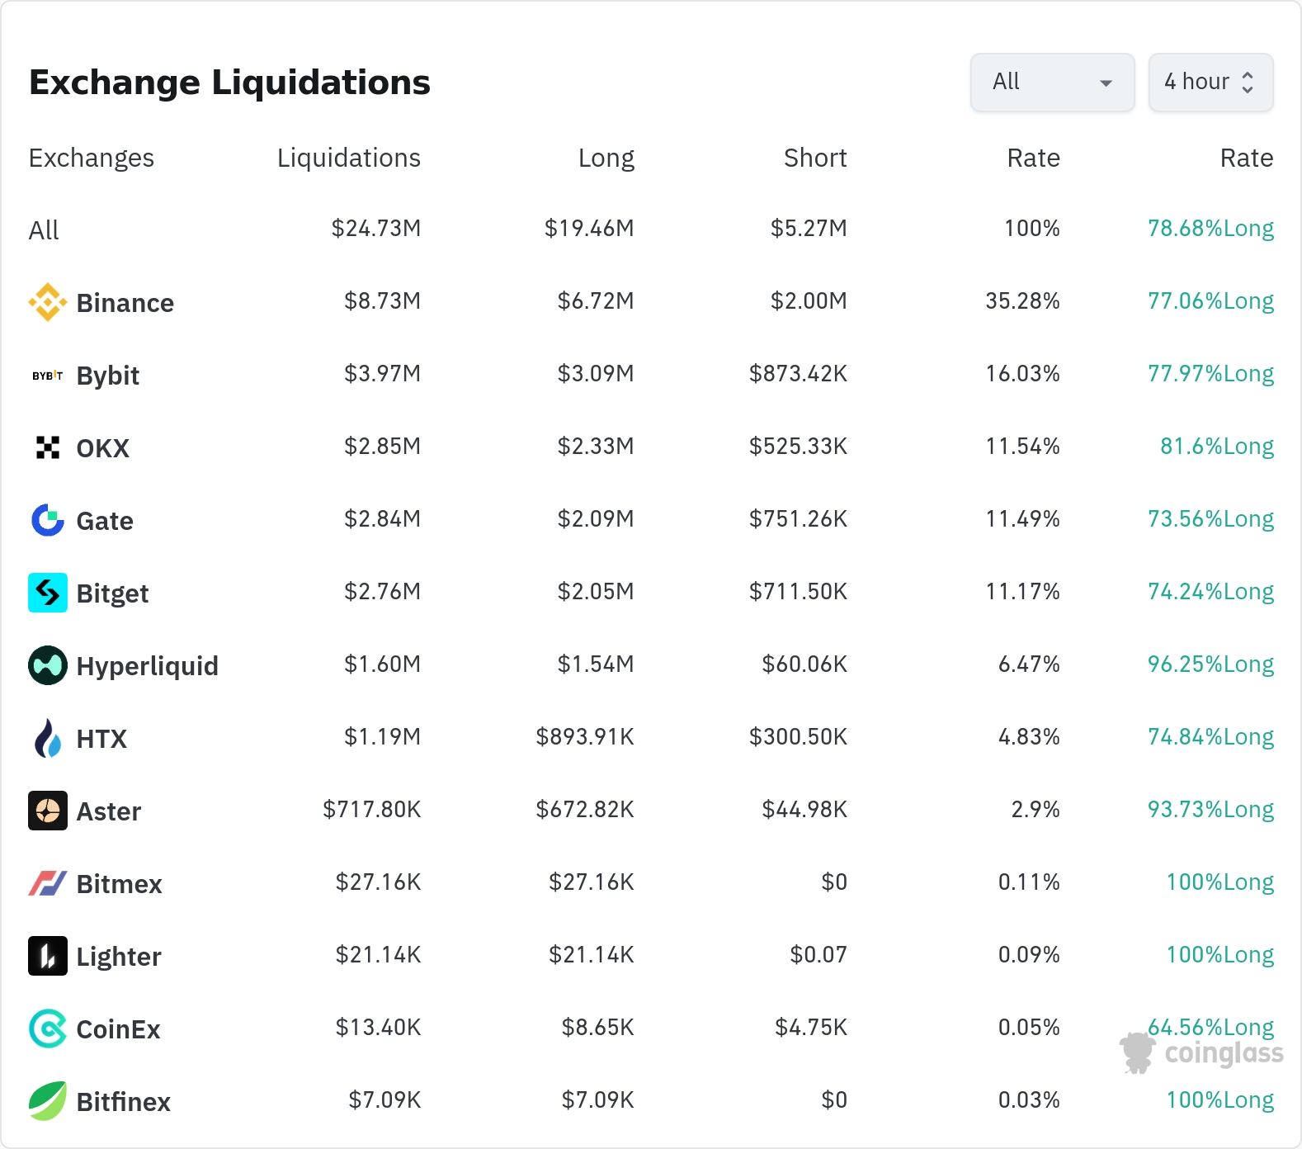The image size is (1302, 1149).
Task: Click the Binance logo icon
Action: point(47,302)
